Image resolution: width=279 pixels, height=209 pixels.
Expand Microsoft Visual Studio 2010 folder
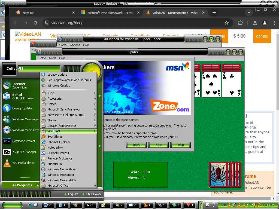coord(68,115)
